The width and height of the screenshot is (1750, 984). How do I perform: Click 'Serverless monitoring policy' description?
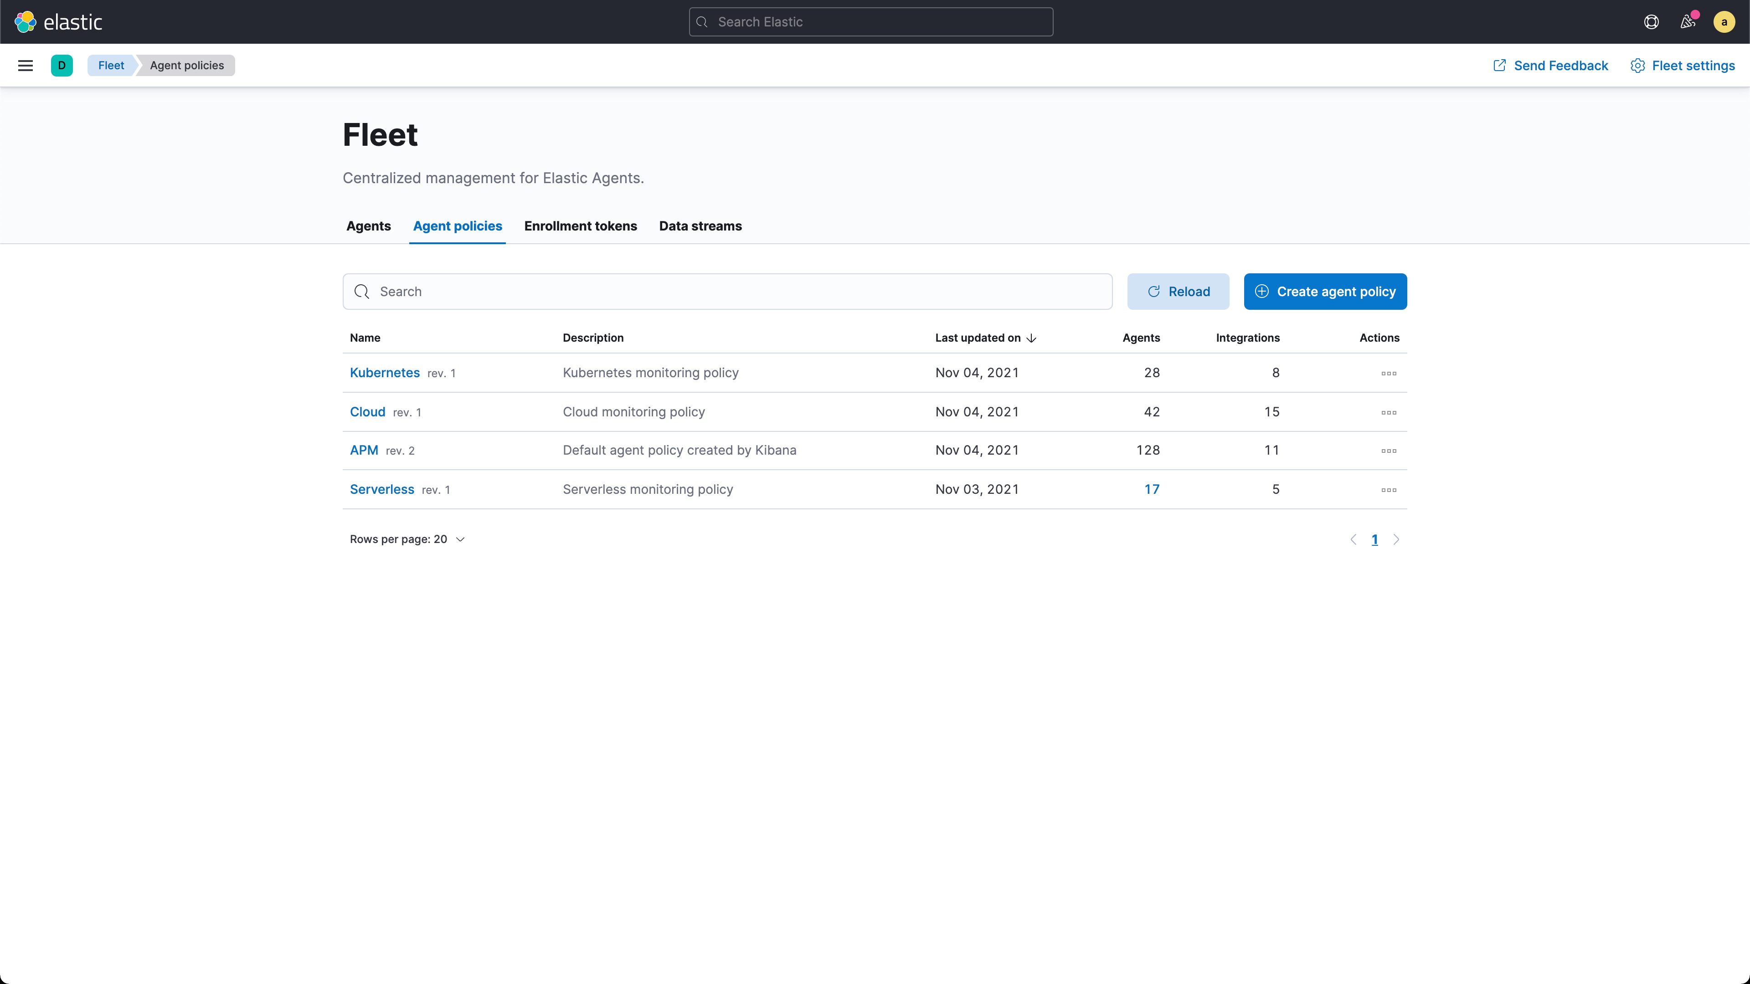click(x=648, y=490)
